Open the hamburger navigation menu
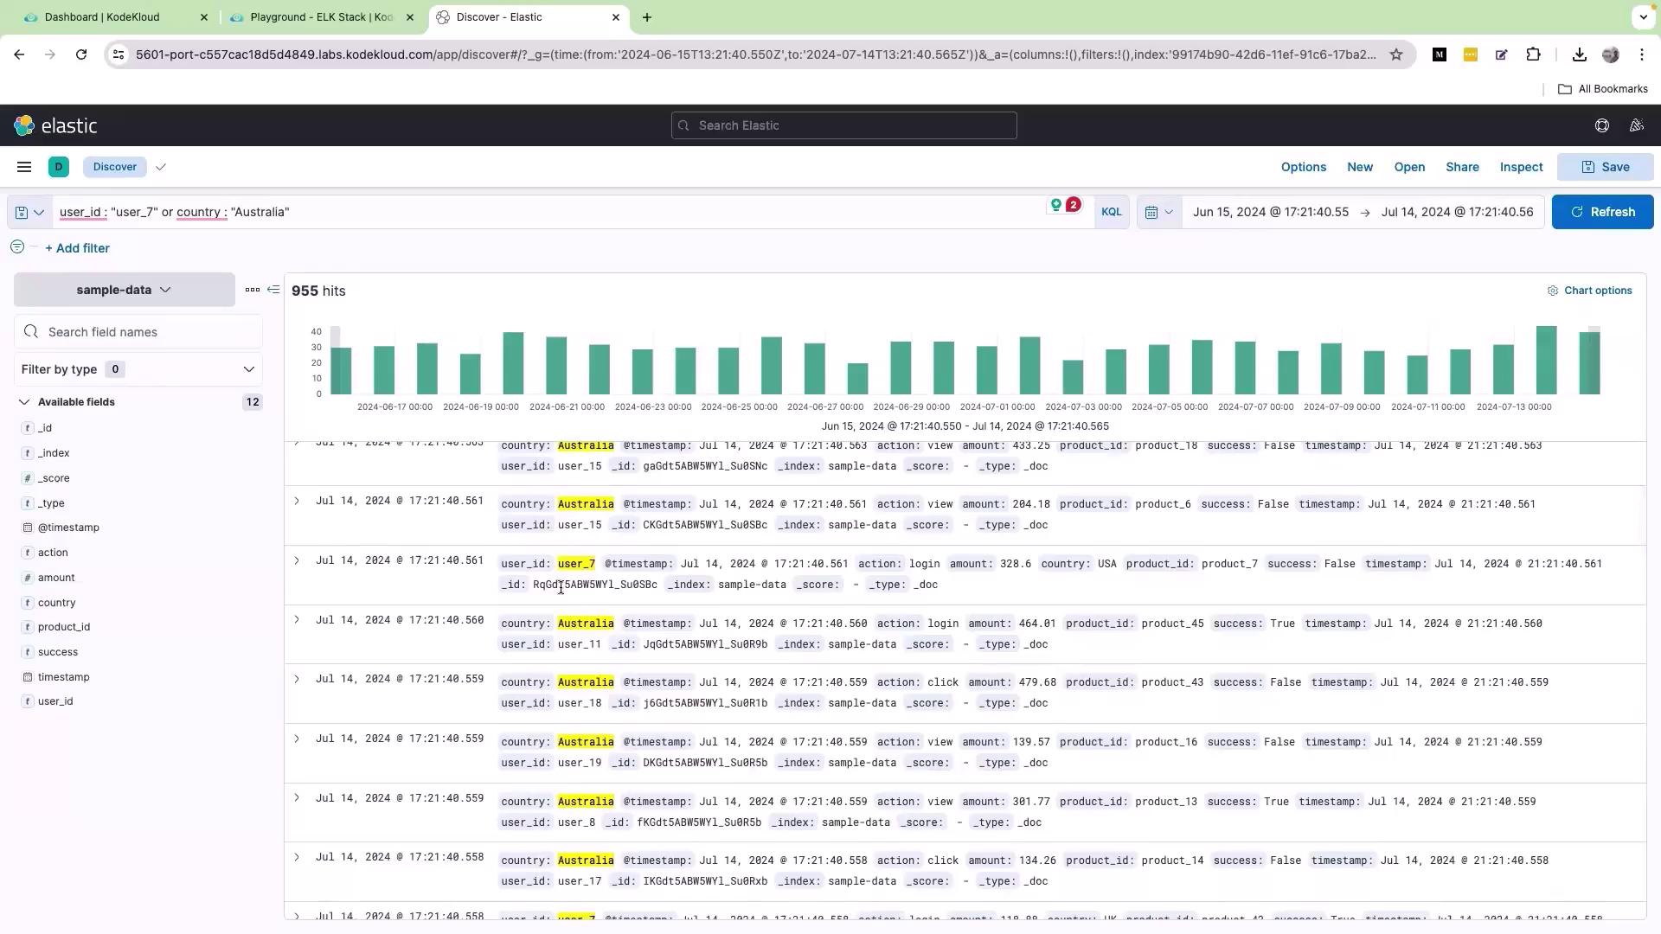The width and height of the screenshot is (1661, 934). [x=24, y=167]
